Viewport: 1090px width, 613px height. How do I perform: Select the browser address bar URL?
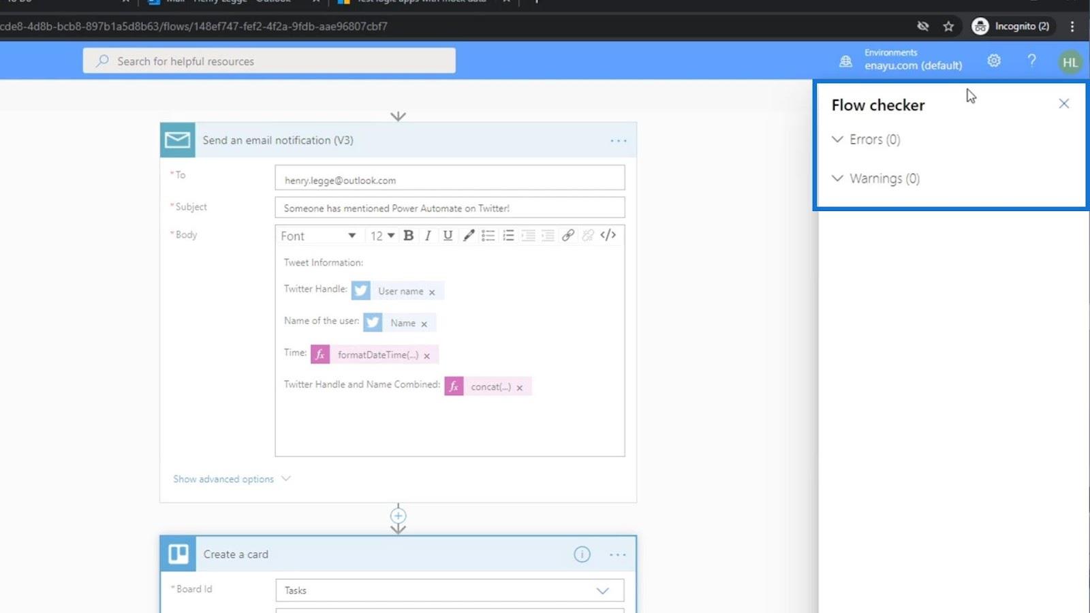pos(193,26)
